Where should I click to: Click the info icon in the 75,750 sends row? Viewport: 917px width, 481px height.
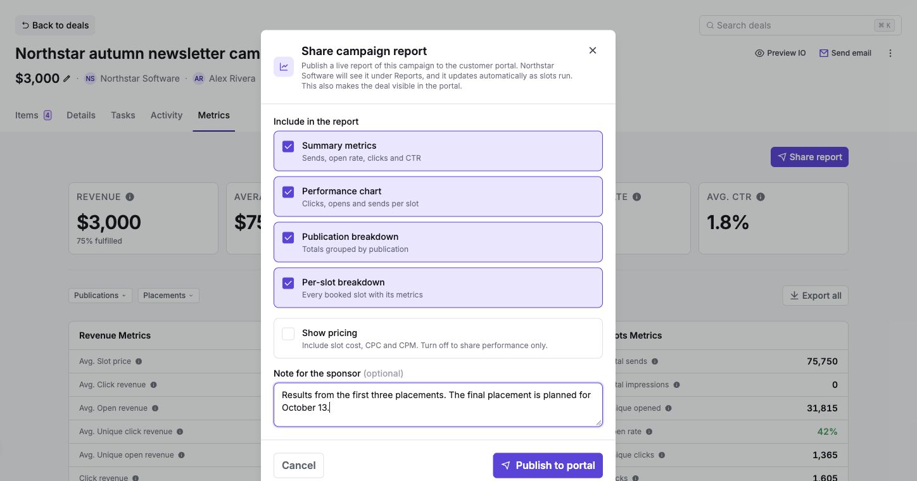(x=655, y=361)
